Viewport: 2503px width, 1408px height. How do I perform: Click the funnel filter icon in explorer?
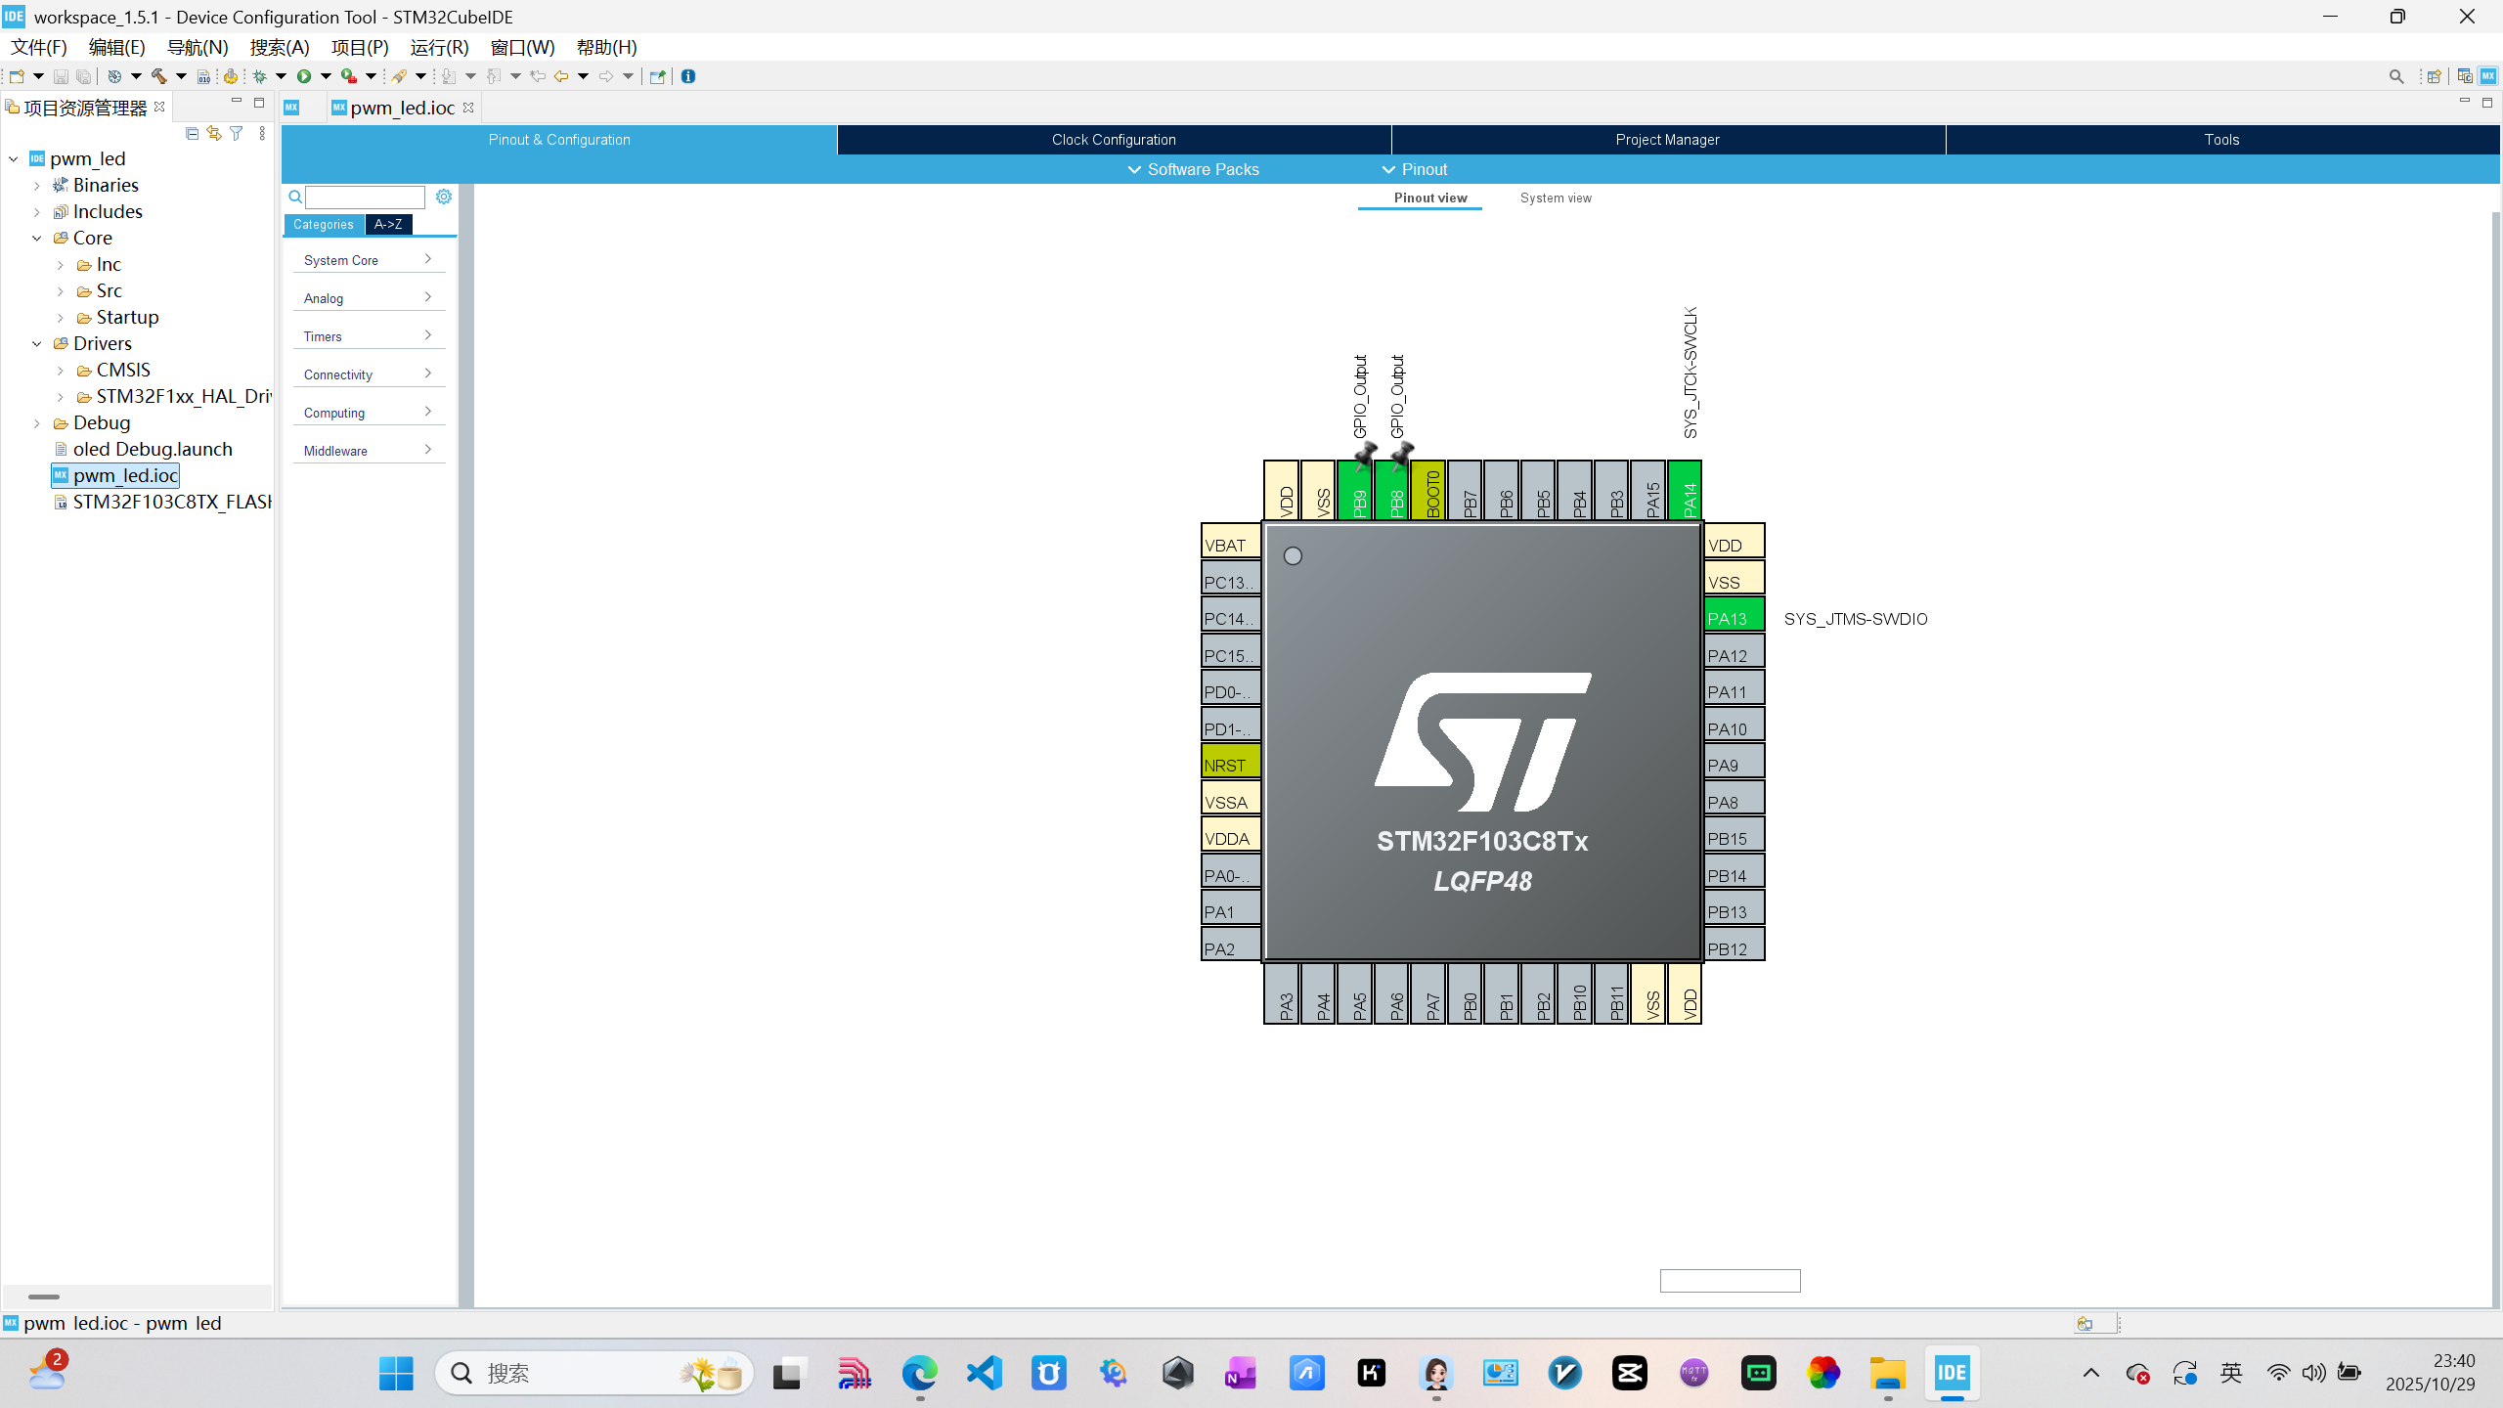[x=237, y=133]
